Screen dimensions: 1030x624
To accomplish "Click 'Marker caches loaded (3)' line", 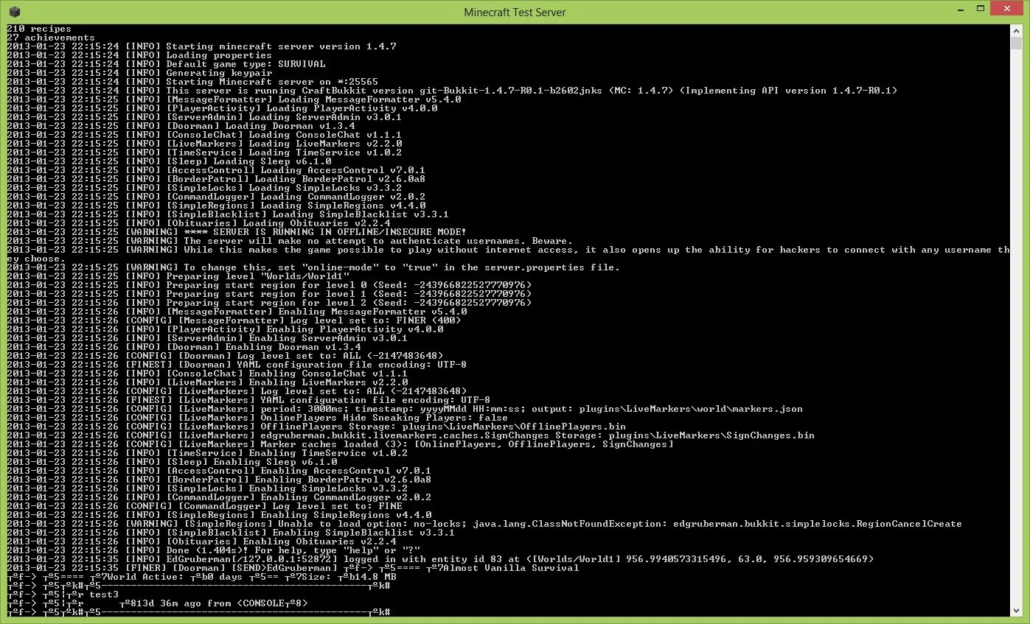I will pyautogui.click(x=341, y=444).
